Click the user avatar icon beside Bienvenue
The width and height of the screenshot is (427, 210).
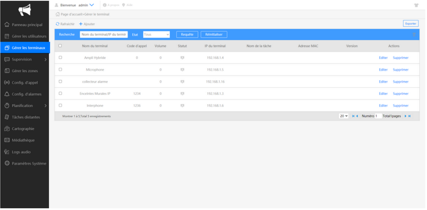(x=57, y=5)
